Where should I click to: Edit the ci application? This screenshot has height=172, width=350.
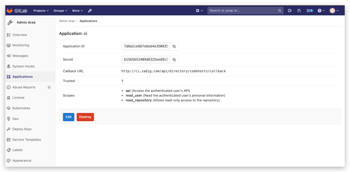tap(69, 117)
